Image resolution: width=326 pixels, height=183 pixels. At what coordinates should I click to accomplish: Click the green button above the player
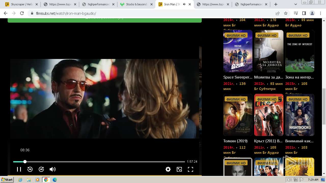(105, 20)
